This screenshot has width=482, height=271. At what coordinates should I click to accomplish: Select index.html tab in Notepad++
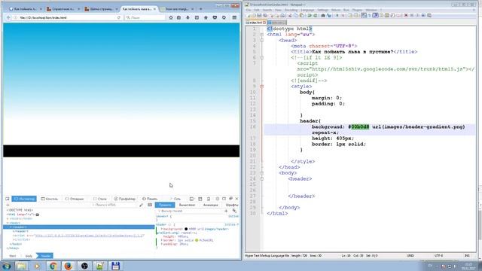tap(256, 23)
